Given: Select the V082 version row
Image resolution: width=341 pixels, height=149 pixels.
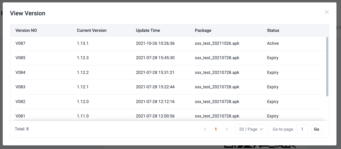Looking at the screenshot, I should (x=169, y=102).
